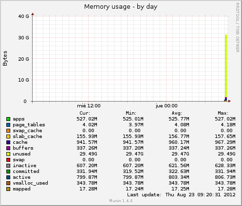Click the unused Cur value 29.49G
The width and height of the screenshot is (242, 206).
[88, 154]
